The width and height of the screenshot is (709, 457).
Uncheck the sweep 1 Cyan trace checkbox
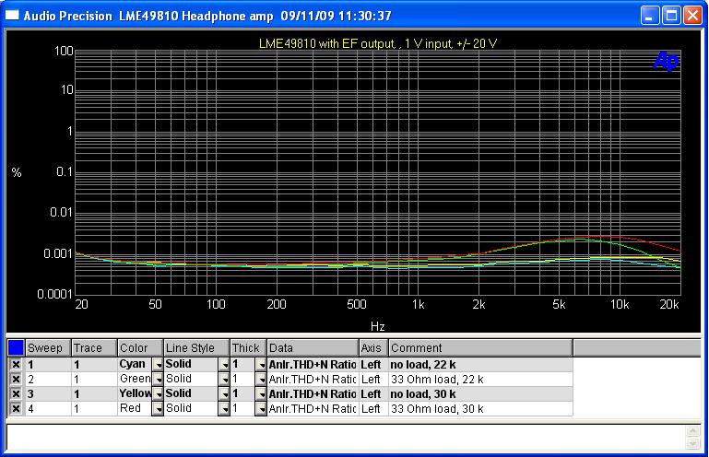(x=16, y=364)
